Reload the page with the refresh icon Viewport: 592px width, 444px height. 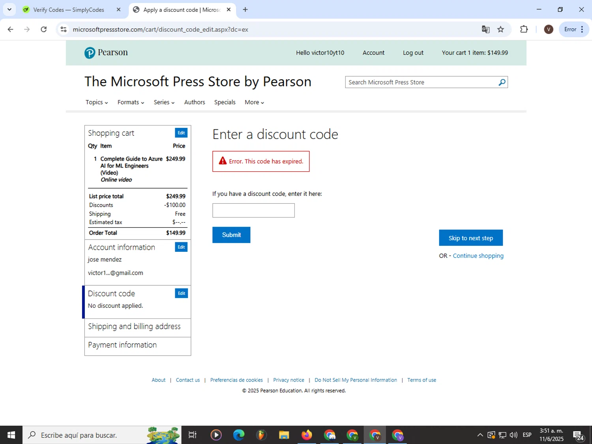pos(44,29)
